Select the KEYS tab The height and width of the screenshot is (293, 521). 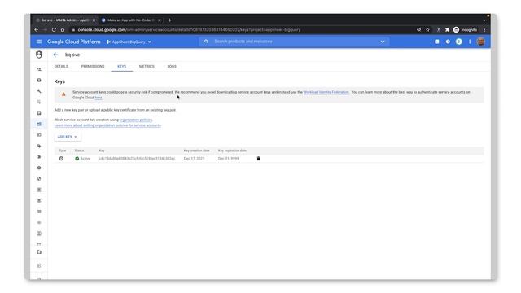point(121,67)
